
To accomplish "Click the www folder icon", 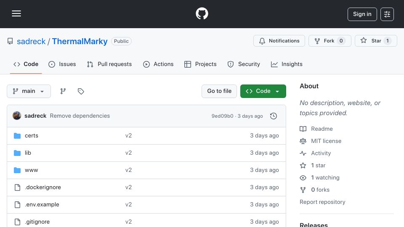I will pyautogui.click(x=17, y=170).
